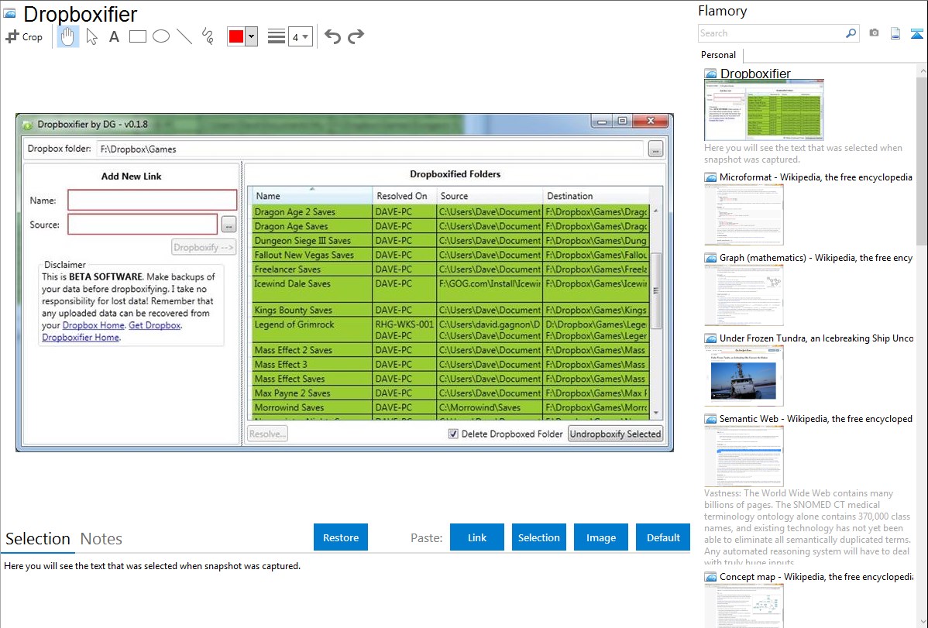Open the Semantic Web snapshot thumbnail
928x628 pixels.
tap(744, 456)
